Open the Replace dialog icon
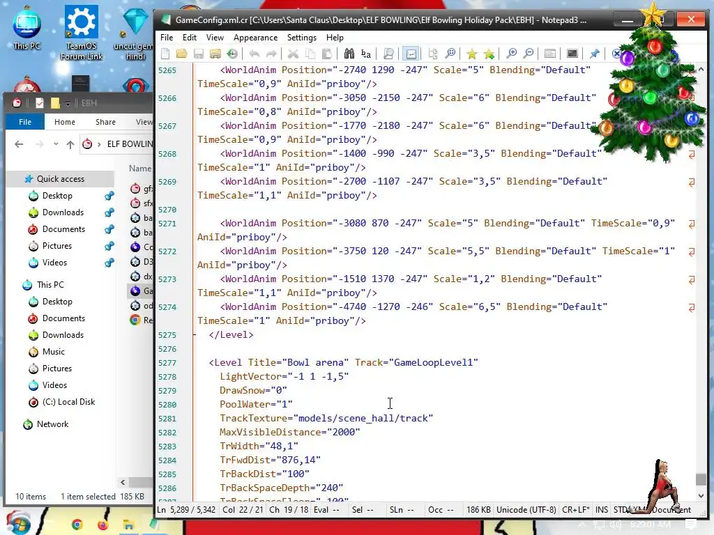Screen dimensions: 714x535 (x=365, y=54)
